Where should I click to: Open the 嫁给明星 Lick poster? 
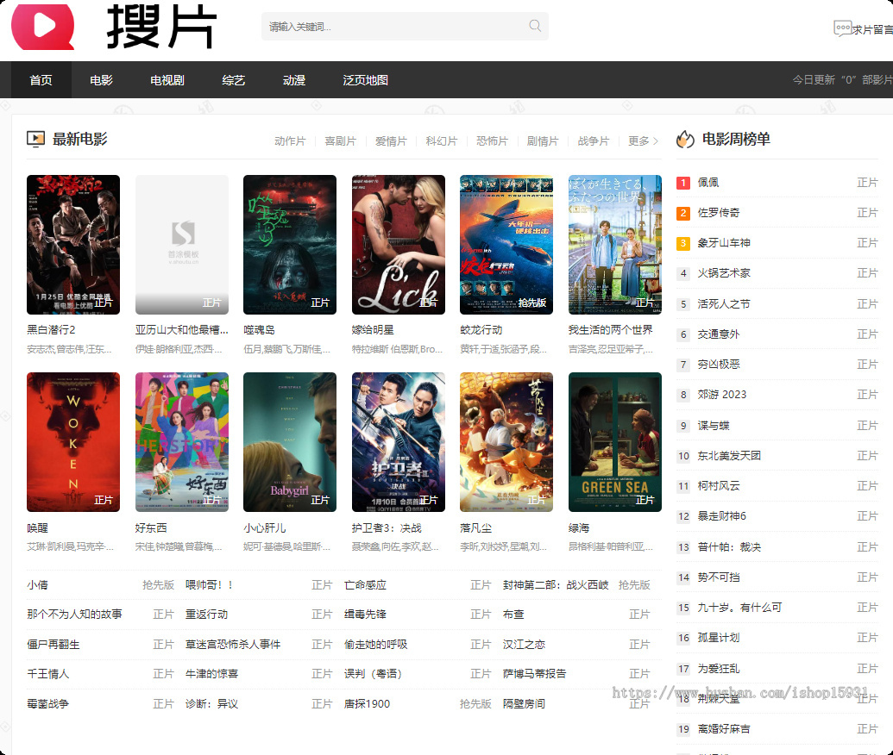399,245
